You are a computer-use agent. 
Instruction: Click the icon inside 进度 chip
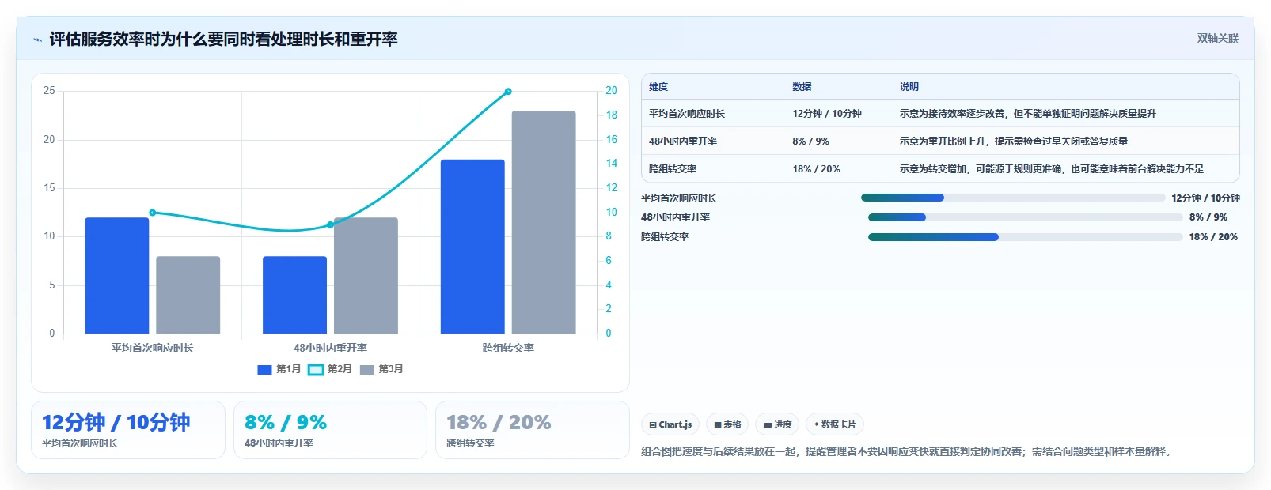[x=767, y=424]
